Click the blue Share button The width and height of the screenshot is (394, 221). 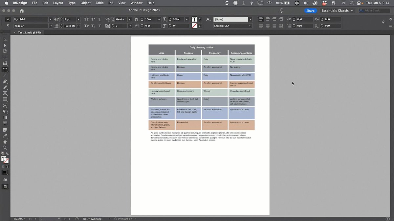pos(310,10)
